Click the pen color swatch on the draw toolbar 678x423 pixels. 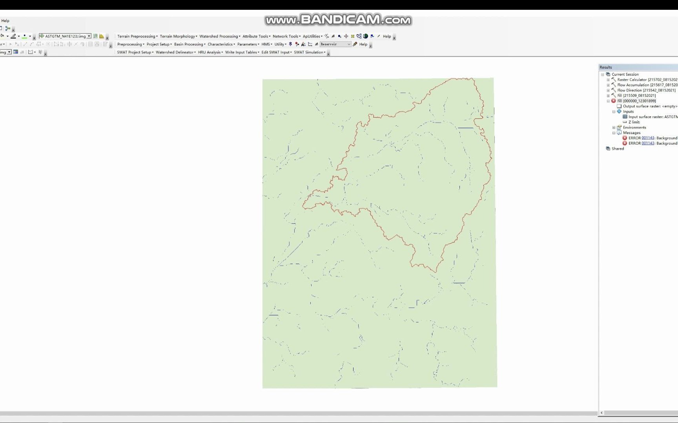[13, 36]
